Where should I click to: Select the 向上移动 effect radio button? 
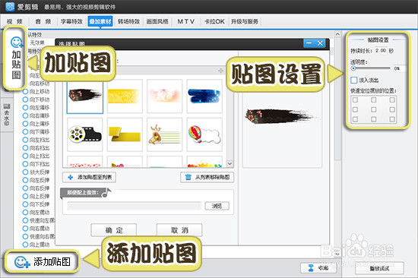(25, 91)
